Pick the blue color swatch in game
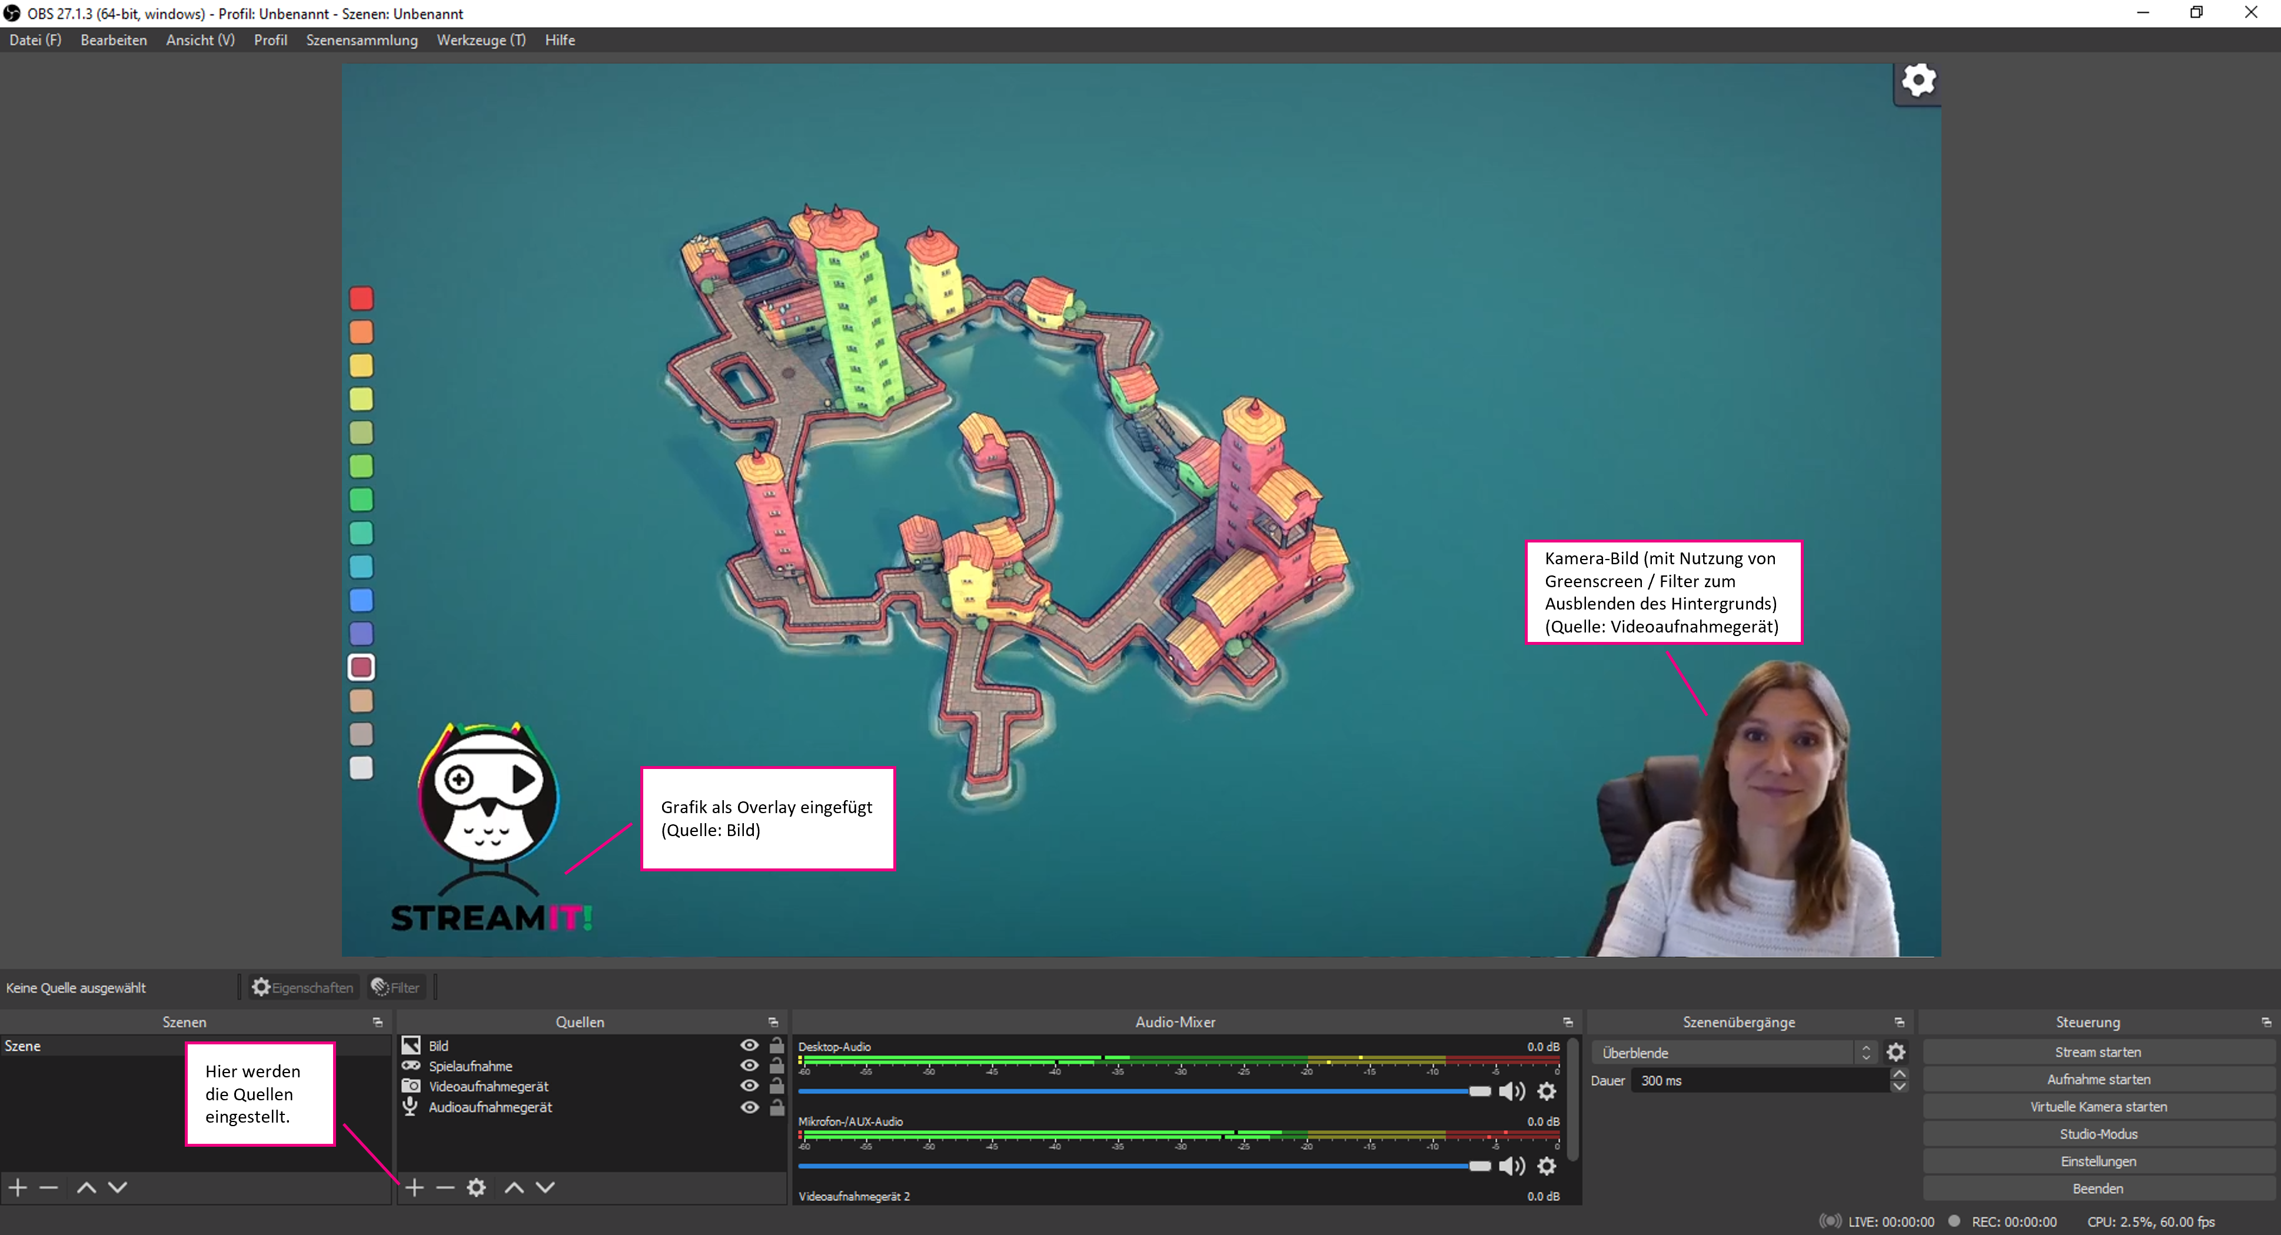 click(360, 600)
